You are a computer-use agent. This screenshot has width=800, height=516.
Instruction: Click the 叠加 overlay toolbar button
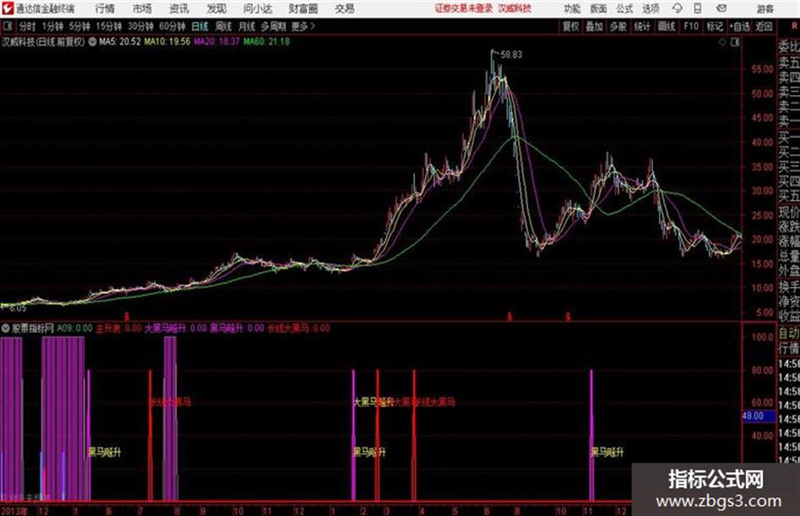pos(594,26)
